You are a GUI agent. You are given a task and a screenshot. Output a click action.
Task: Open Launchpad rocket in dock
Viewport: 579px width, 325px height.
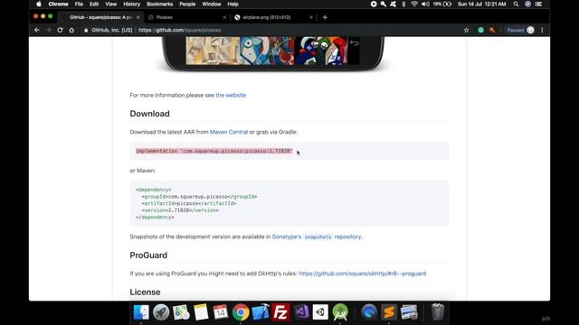161,312
